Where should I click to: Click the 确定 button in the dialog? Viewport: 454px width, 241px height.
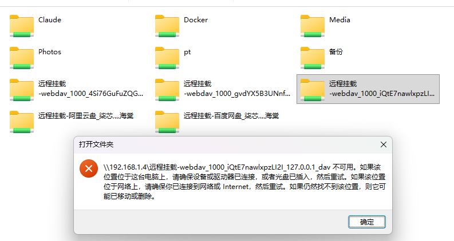point(367,222)
